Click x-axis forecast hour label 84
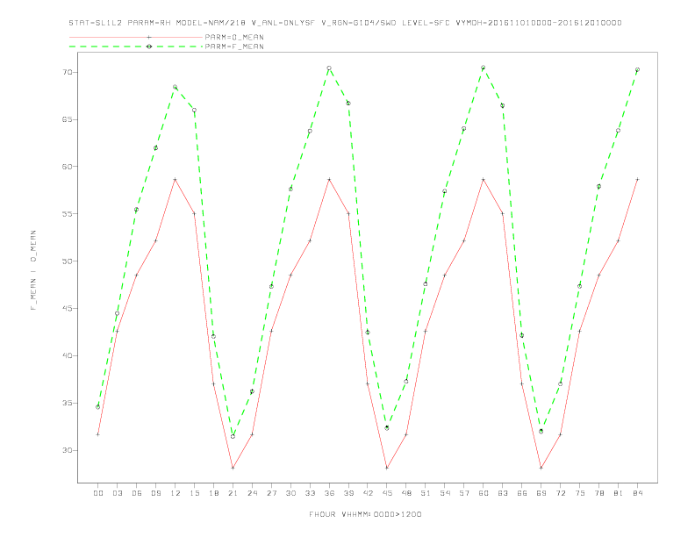This screenshot has height=537, width=695. coord(638,493)
